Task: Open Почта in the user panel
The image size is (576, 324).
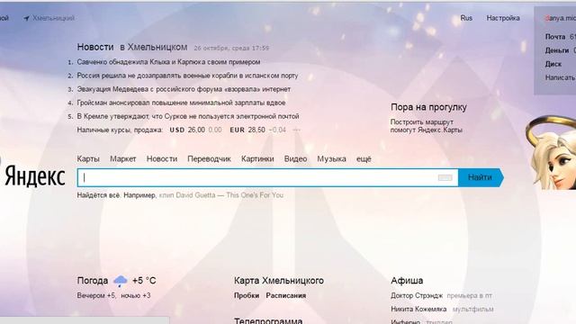Action: (x=555, y=37)
